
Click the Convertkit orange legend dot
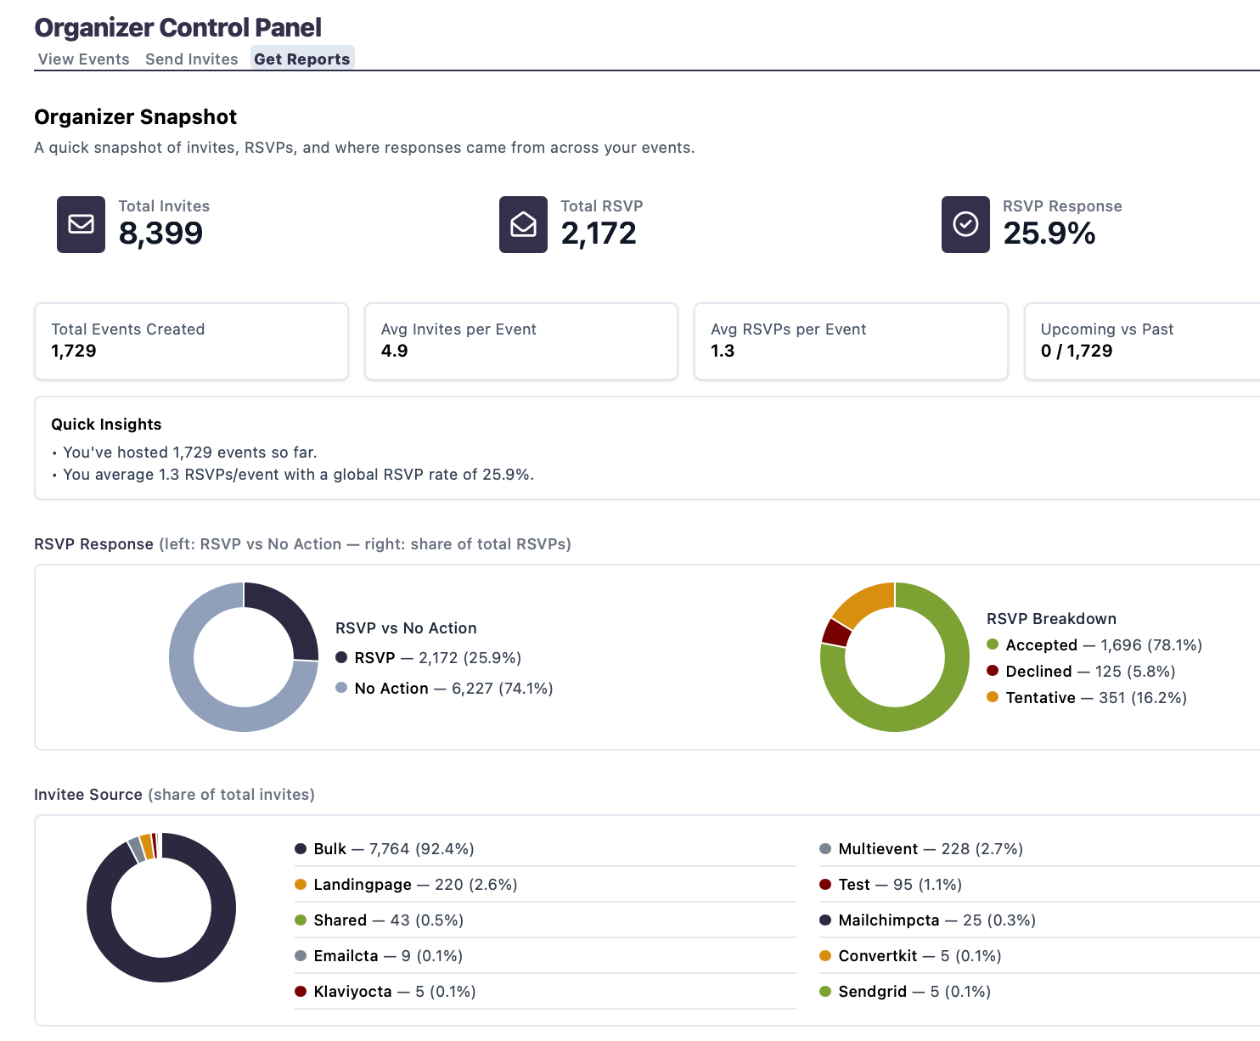[825, 955]
